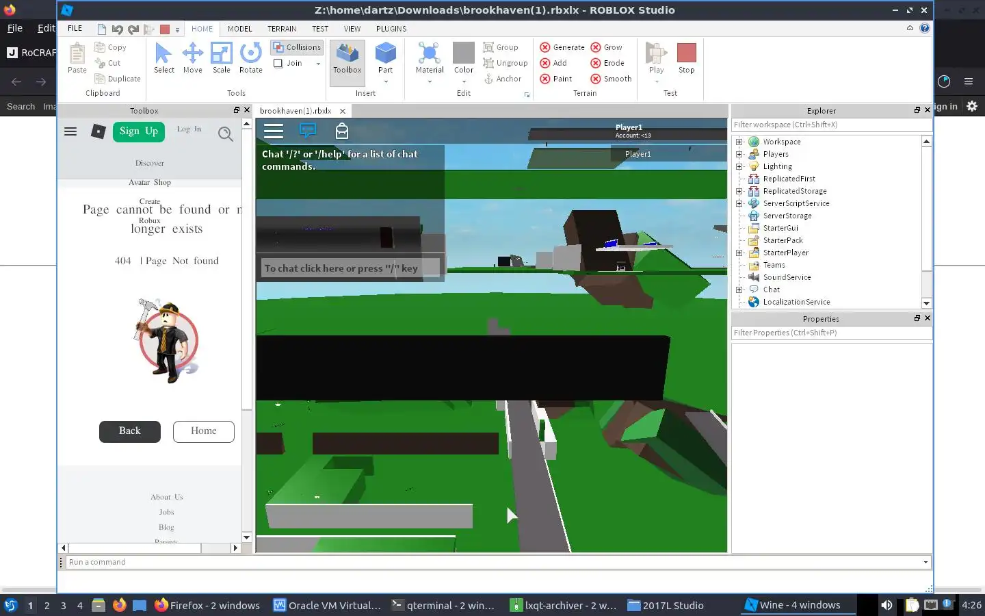Undo the last action
The width and height of the screenshot is (985, 616).
coord(117,29)
